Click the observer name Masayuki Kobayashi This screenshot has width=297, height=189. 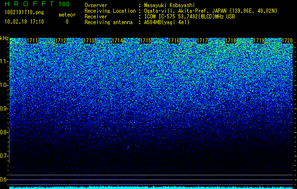coord(170,5)
